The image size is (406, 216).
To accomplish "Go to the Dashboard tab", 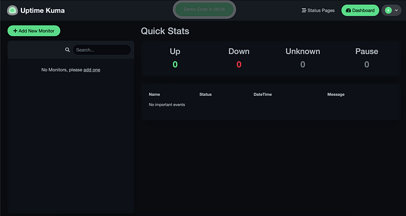I will tap(360, 10).
